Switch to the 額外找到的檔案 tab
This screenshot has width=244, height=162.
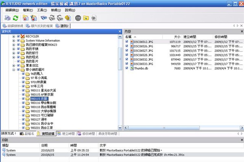point(39,26)
